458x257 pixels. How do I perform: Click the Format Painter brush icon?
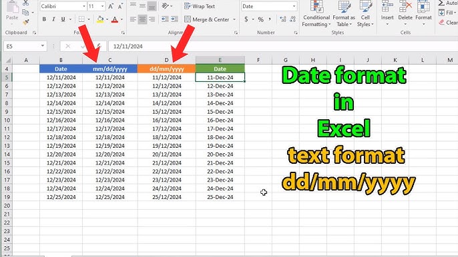point(26,22)
